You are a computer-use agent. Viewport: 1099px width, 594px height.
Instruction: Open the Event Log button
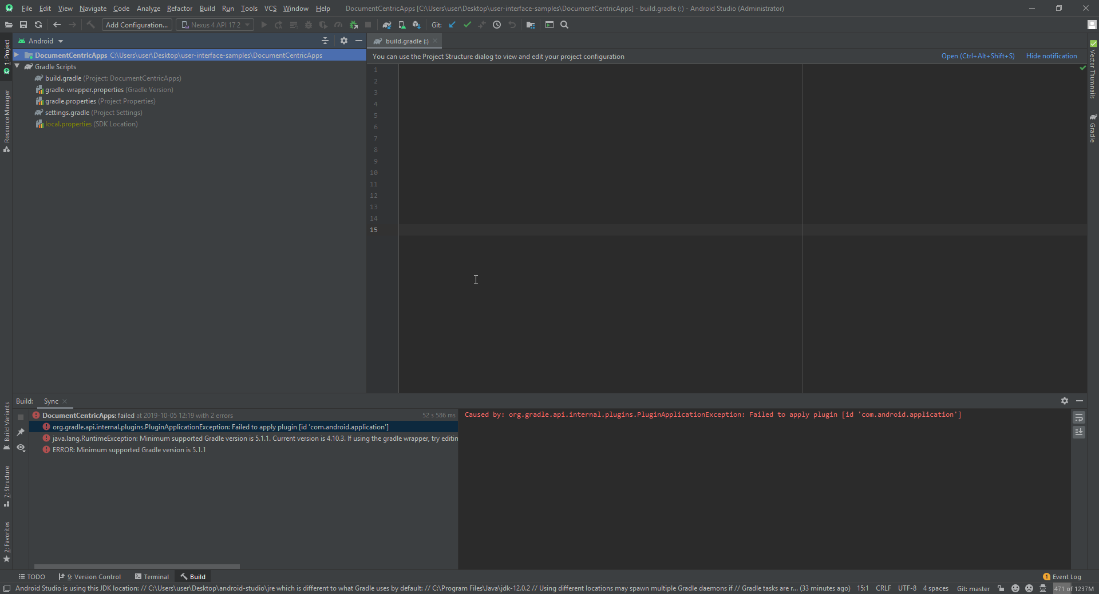[1062, 577]
